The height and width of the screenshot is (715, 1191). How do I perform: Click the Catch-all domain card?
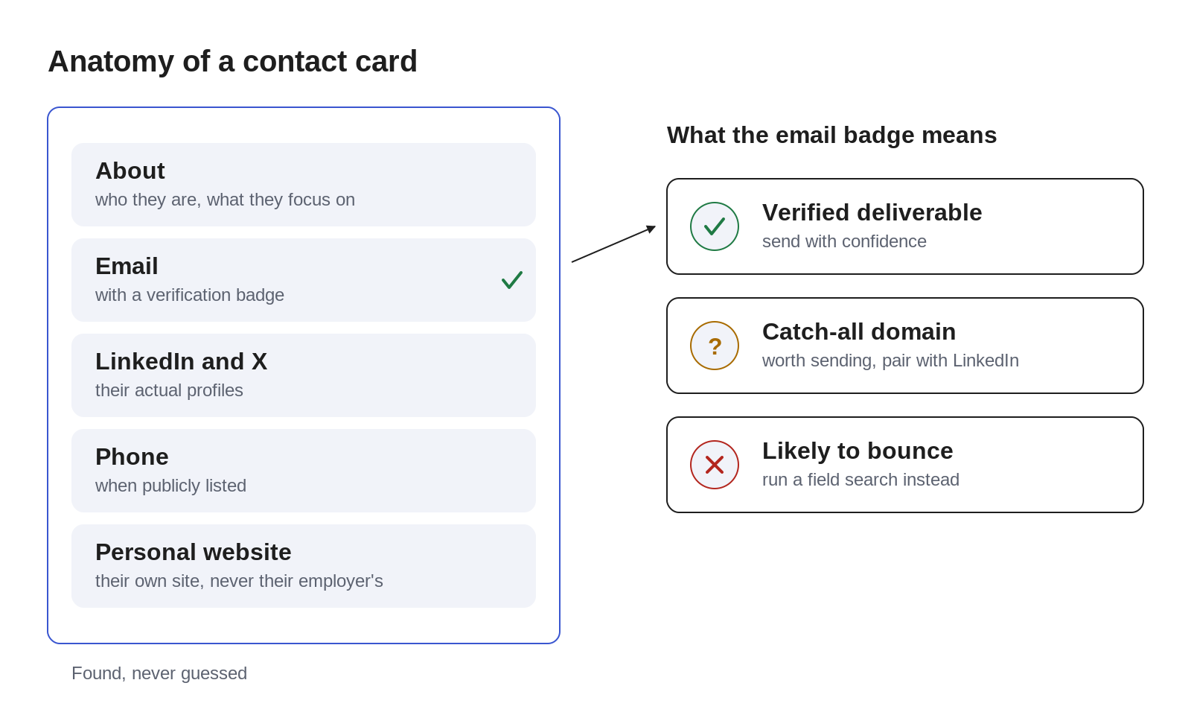click(x=905, y=346)
